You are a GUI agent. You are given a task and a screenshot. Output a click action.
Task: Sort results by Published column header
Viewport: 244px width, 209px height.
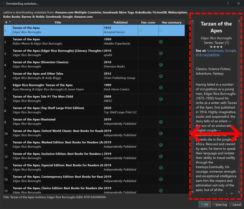(120, 22)
